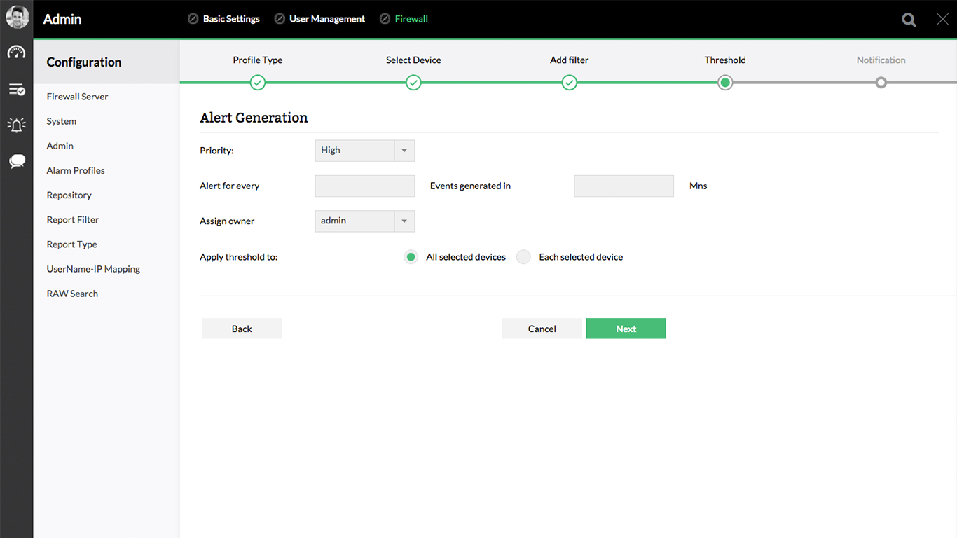
Task: Open the Assign owner admin dropdown
Action: tap(364, 221)
